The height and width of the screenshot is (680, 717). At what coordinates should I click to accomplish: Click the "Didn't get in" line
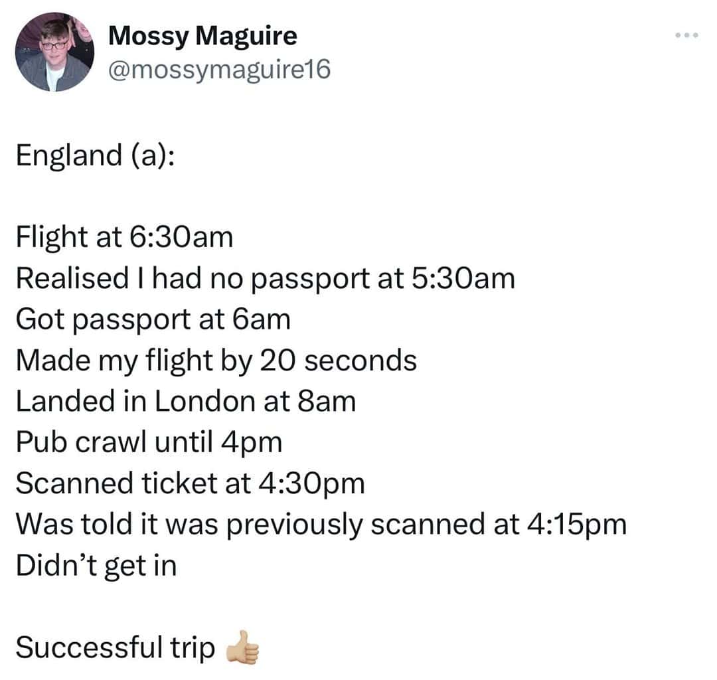pyautogui.click(x=96, y=566)
